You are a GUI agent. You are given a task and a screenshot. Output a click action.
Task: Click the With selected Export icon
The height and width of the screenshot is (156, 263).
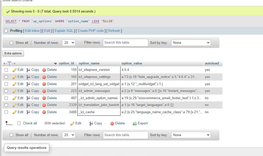coord(135,124)
